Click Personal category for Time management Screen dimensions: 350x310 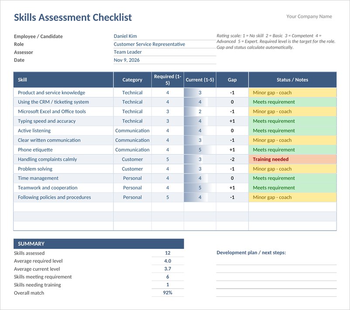tap(132, 178)
